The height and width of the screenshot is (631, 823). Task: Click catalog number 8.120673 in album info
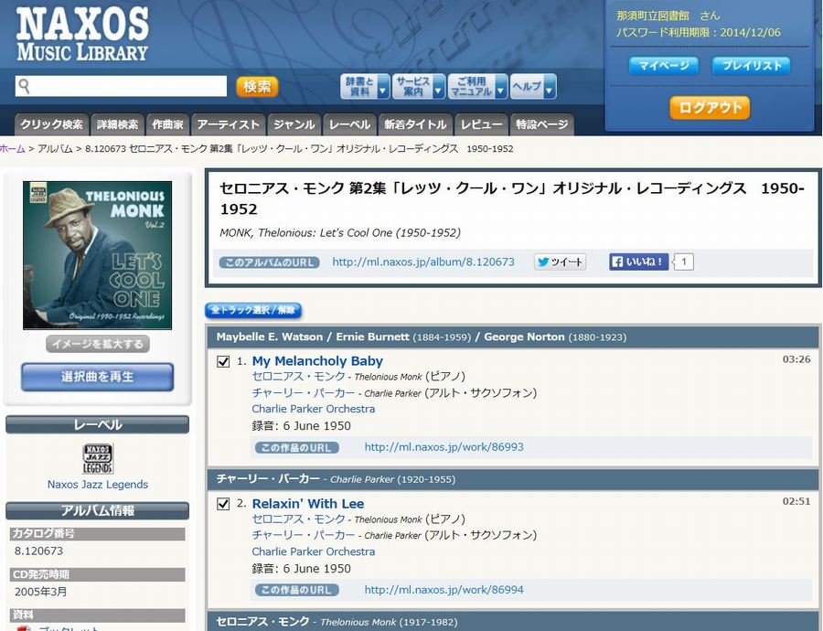(38, 551)
